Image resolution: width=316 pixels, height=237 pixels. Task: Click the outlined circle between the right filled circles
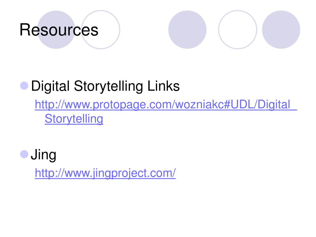pos(238,30)
